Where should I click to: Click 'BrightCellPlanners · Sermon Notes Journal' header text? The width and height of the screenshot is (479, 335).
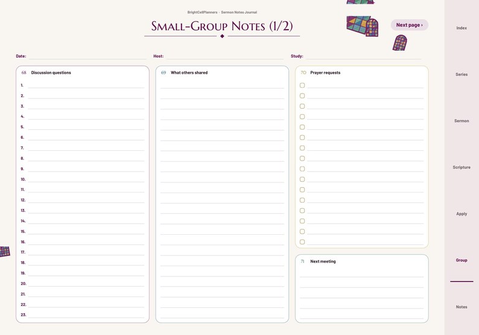pos(222,12)
